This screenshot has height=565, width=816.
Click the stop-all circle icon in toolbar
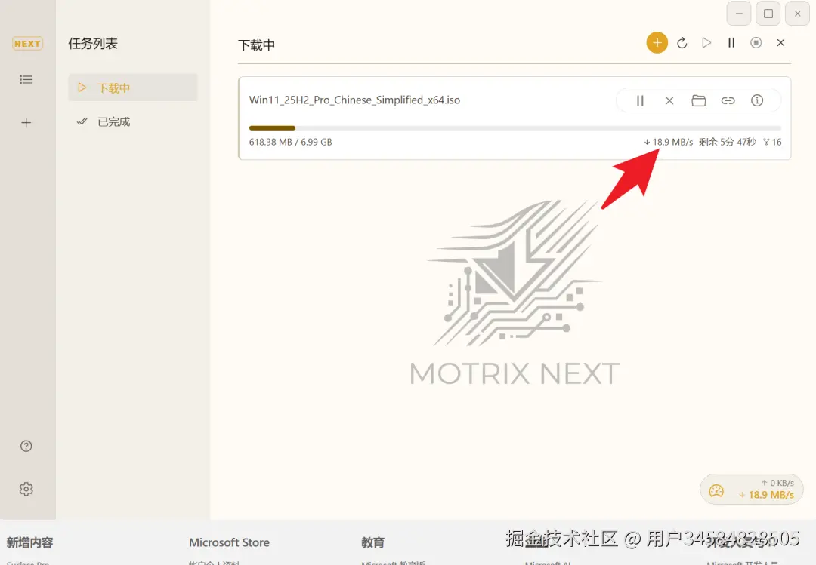point(756,43)
